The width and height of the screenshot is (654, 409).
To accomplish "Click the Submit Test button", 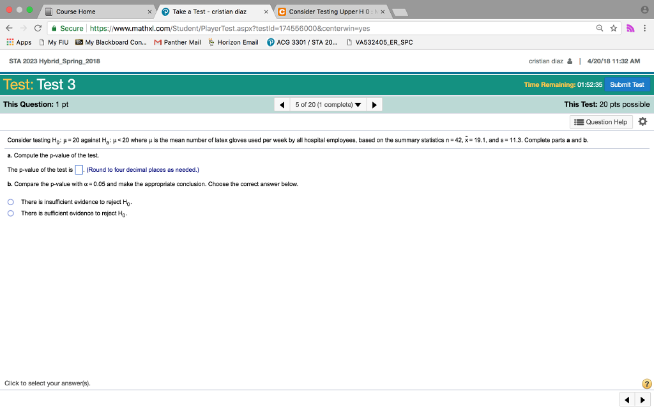I will 627,85.
